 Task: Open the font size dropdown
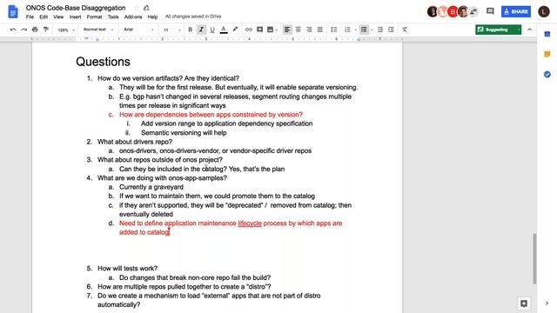click(x=172, y=30)
